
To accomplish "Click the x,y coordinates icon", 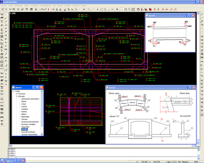I will pyautogui.click(x=6, y=81).
